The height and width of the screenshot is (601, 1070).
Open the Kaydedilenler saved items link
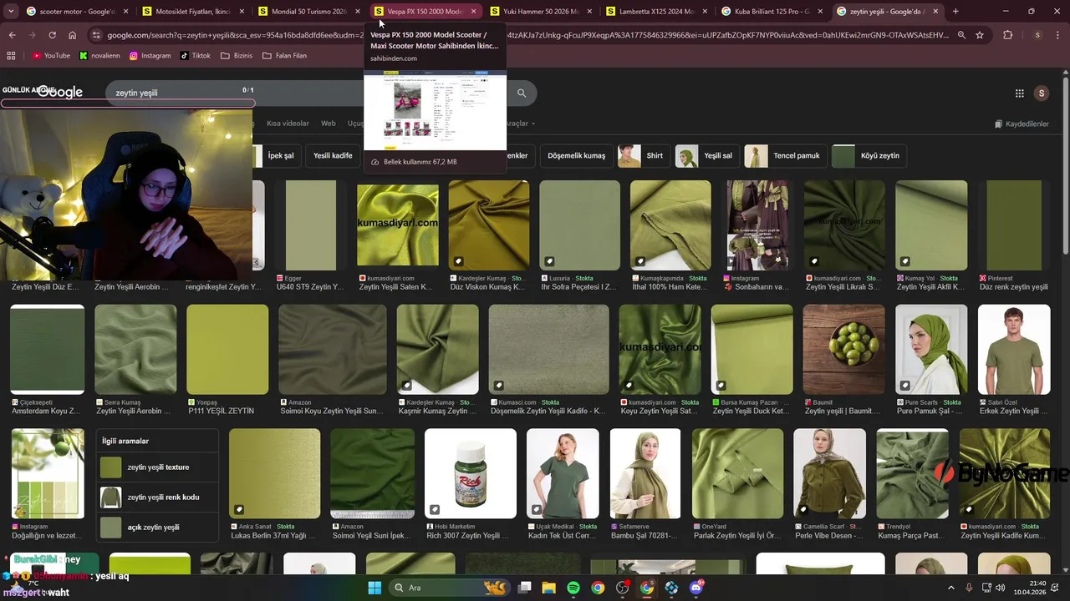[1022, 124]
